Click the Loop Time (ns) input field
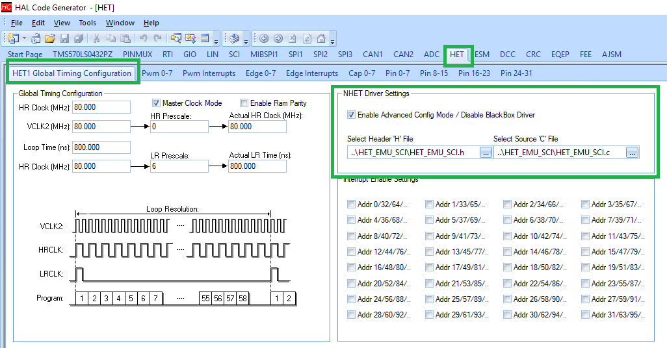Viewport: 667px width, 348px height. coord(101,147)
